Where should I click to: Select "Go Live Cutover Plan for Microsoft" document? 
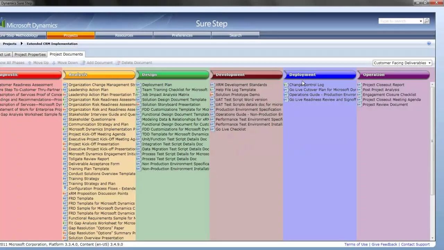click(x=323, y=90)
